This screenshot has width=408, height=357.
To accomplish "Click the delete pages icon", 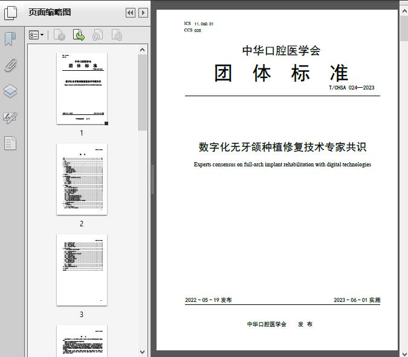I will [x=59, y=35].
